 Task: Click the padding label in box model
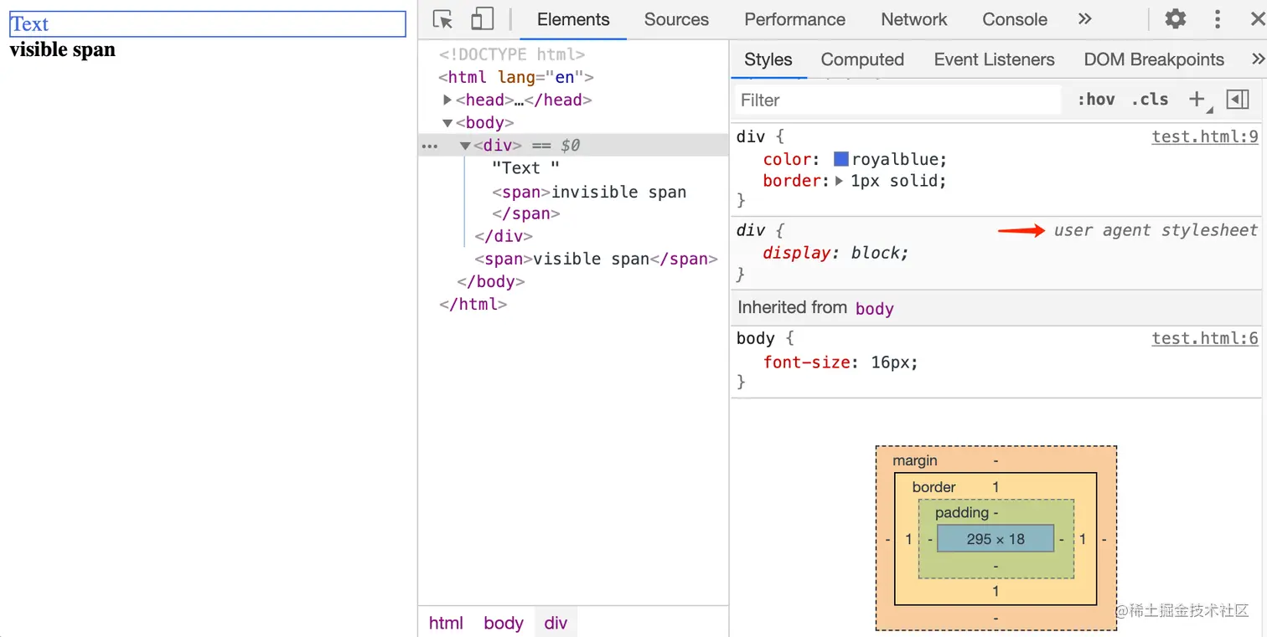coord(962,513)
